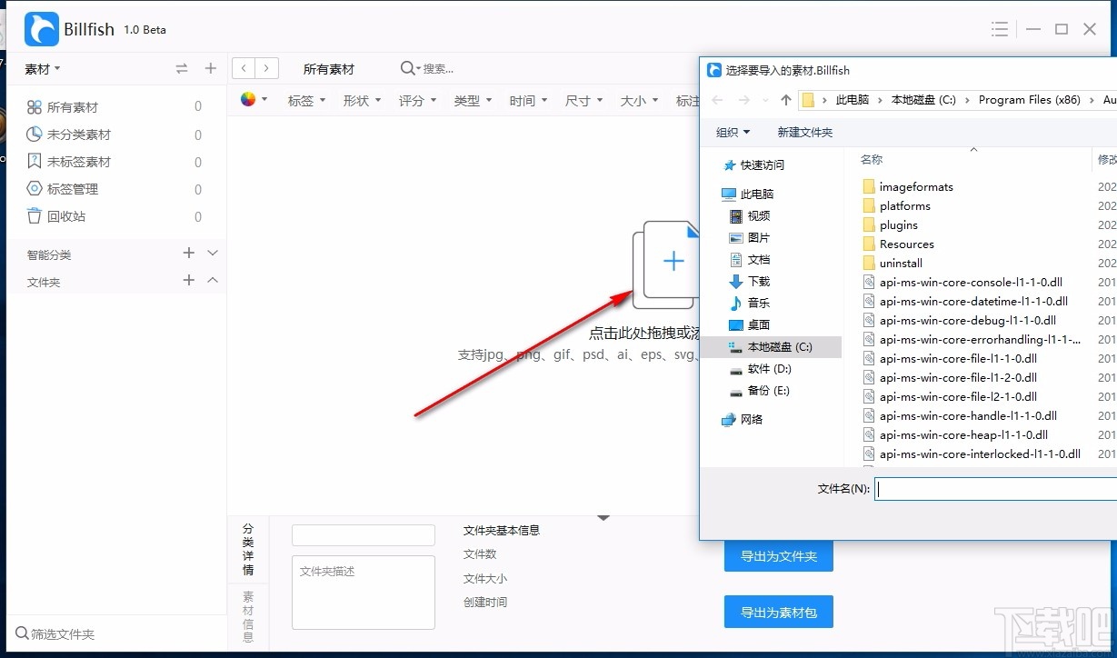Image resolution: width=1117 pixels, height=658 pixels.
Task: Open the 回收站 trash
Action: pyautogui.click(x=64, y=216)
